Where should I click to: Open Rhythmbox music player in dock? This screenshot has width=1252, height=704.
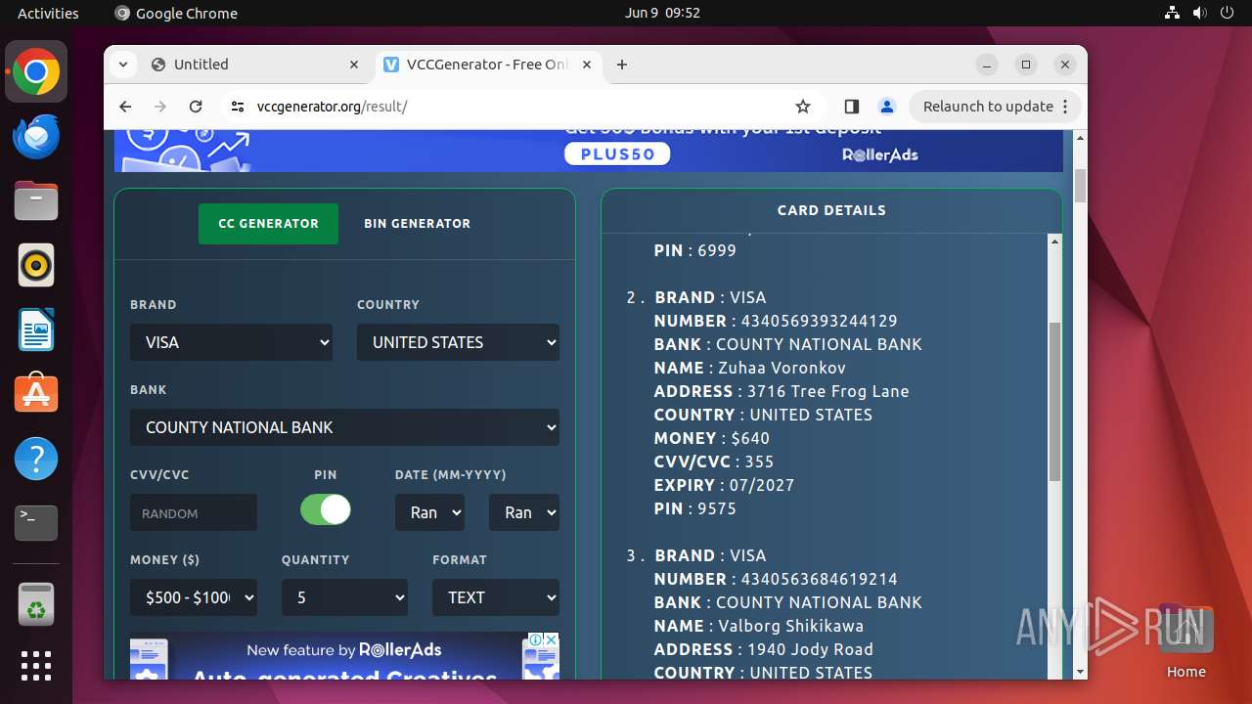36,266
